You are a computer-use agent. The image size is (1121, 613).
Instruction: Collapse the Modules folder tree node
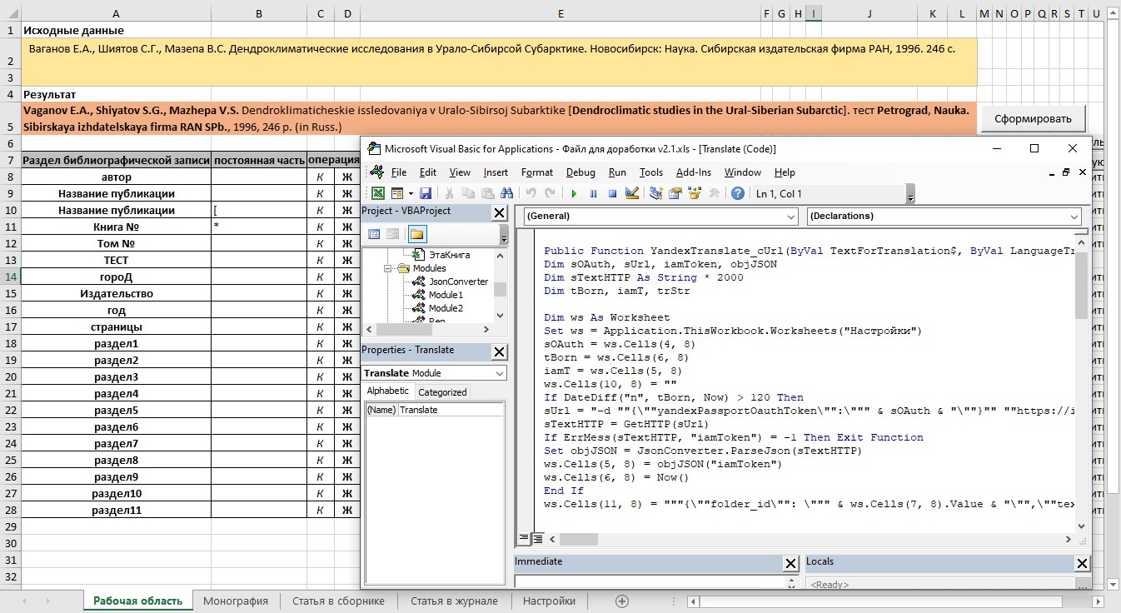click(x=388, y=268)
